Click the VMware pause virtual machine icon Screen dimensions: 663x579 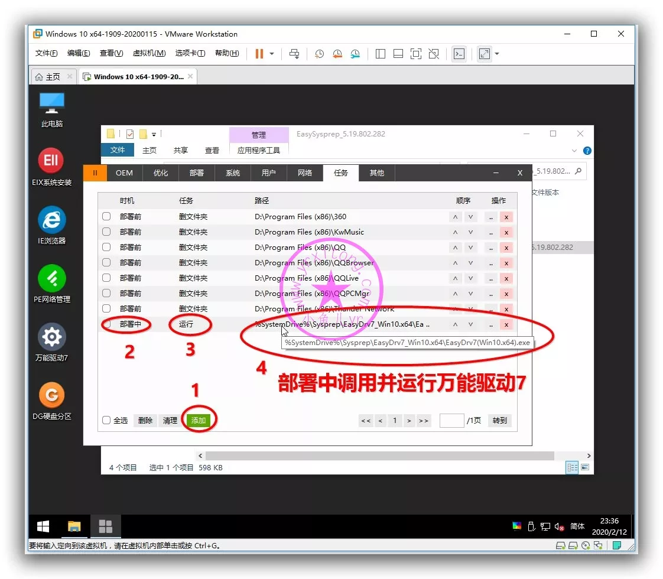[259, 54]
